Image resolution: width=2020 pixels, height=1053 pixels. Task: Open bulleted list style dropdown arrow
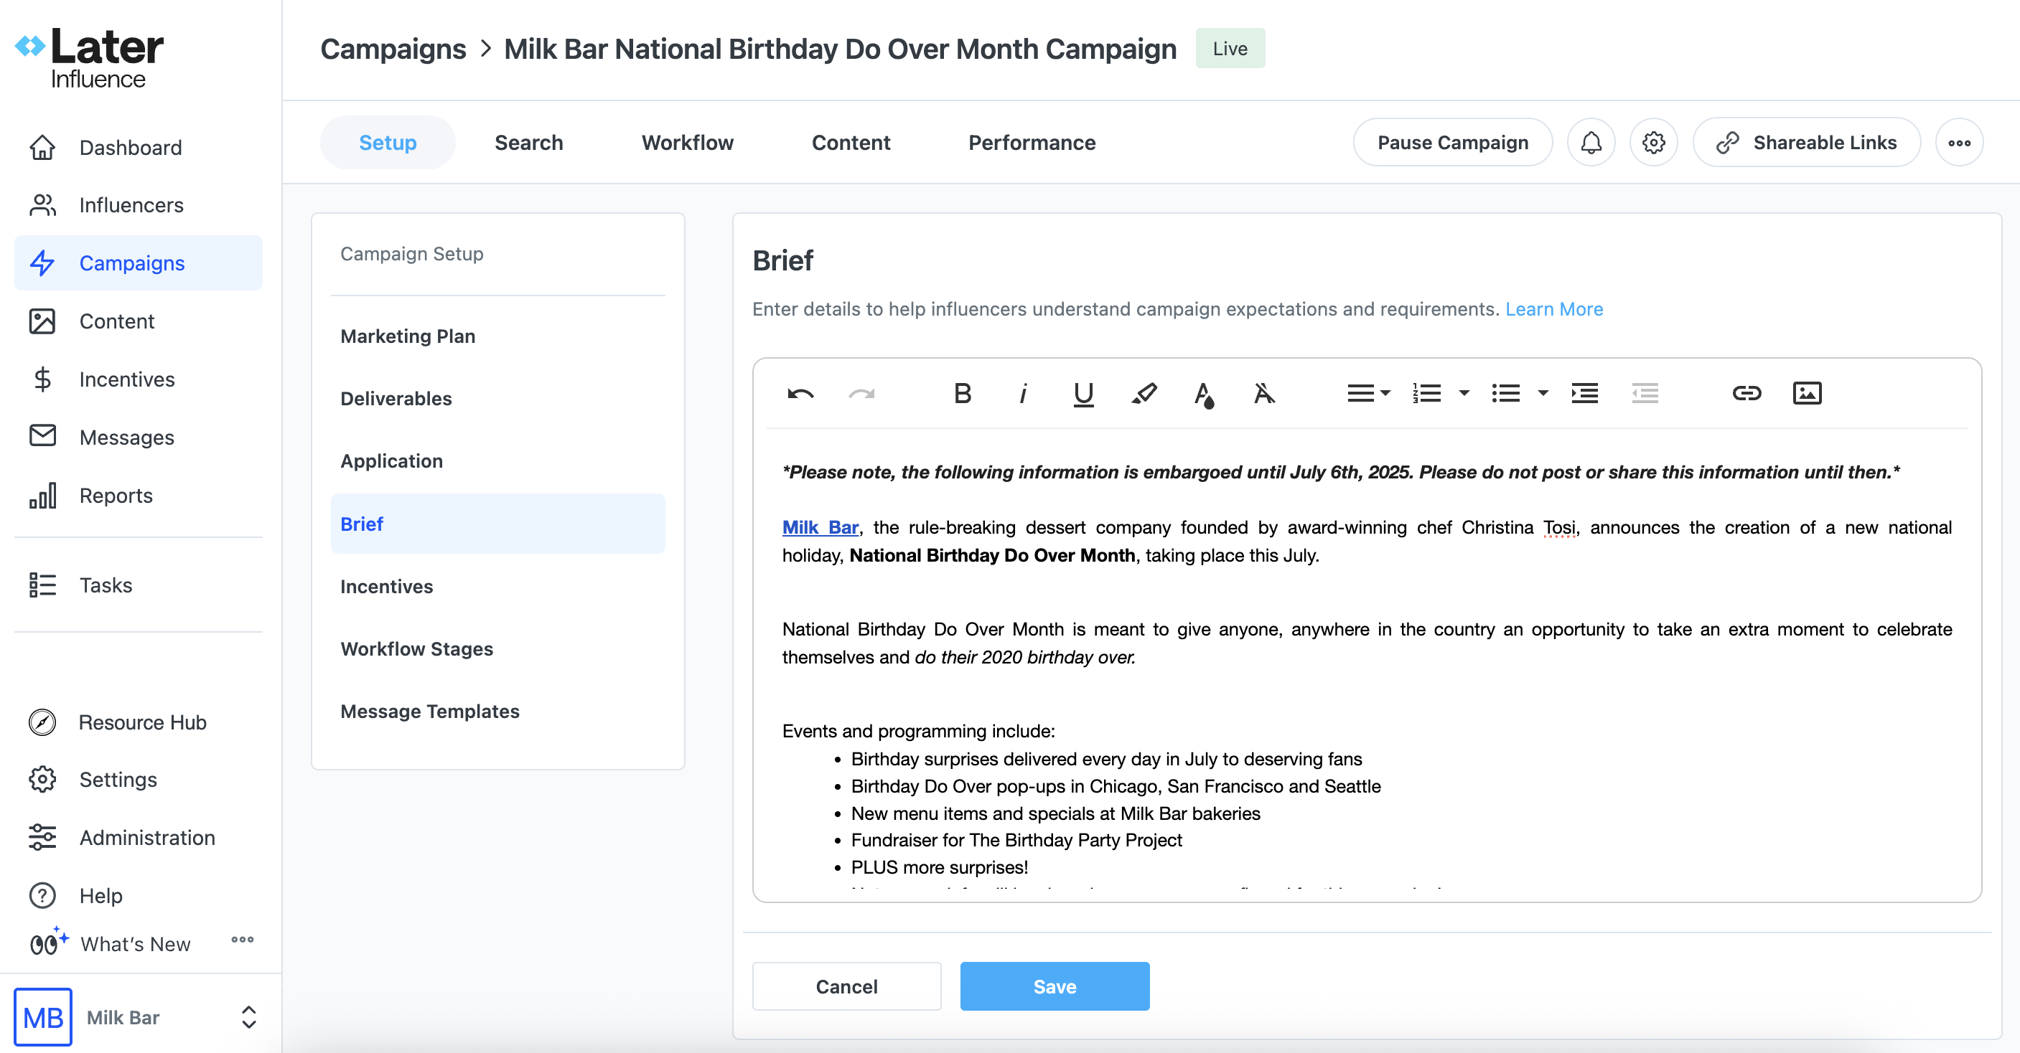[x=1543, y=393]
